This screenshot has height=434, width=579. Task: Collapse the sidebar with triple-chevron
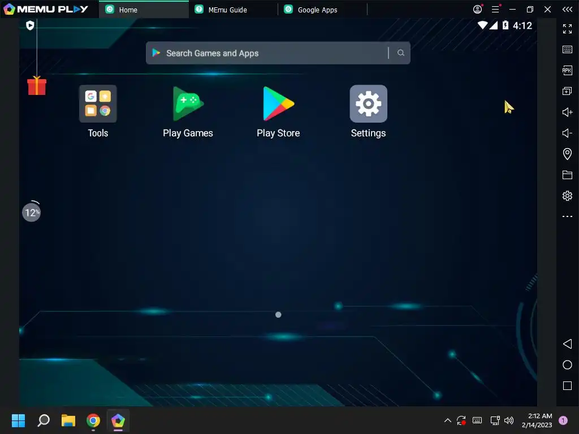pyautogui.click(x=567, y=9)
